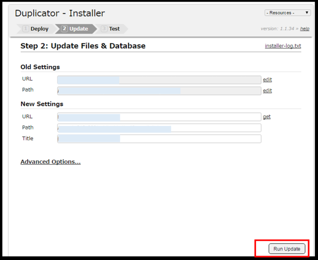Select the Deploy step tab
Screen dimensions: 318x260
[x=36, y=29]
